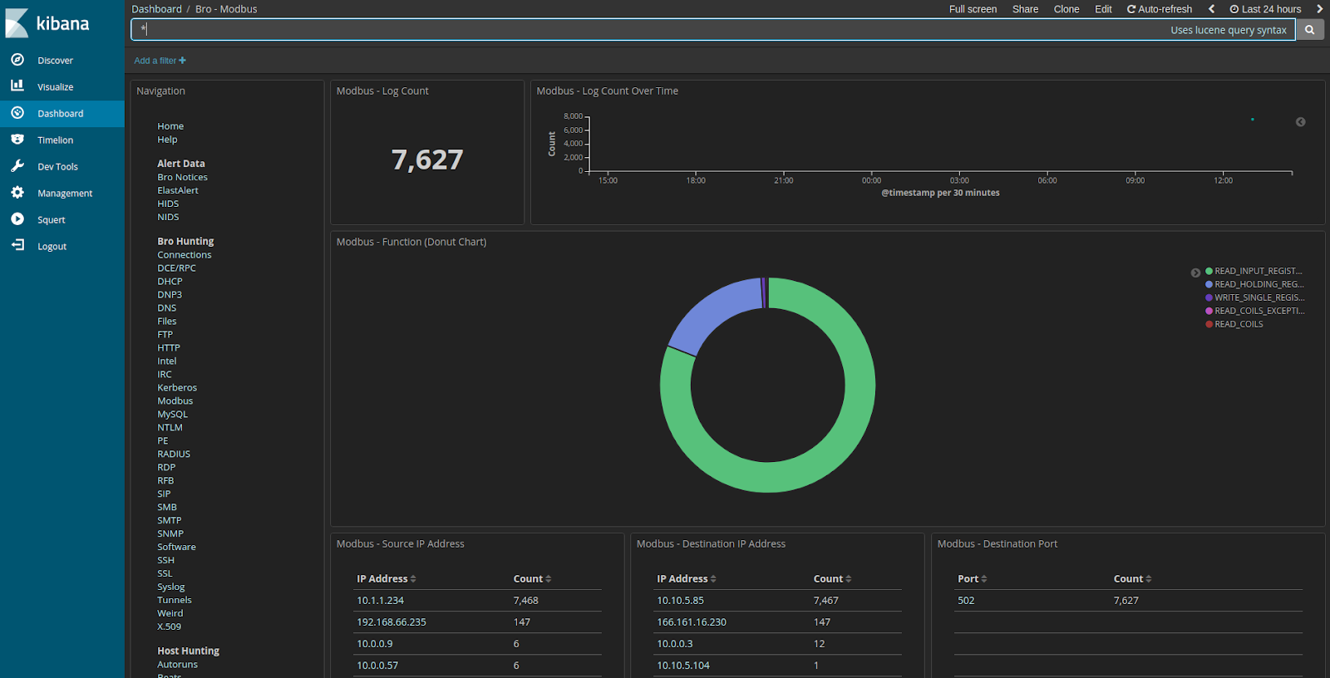Open Bro Notices link
Image resolution: width=1330 pixels, height=678 pixels.
pyautogui.click(x=182, y=177)
